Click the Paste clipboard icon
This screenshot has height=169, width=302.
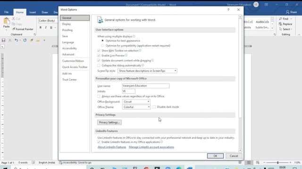point(6,21)
